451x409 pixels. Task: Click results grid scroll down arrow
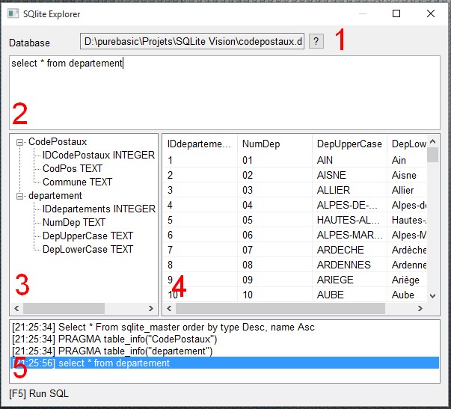(432, 295)
